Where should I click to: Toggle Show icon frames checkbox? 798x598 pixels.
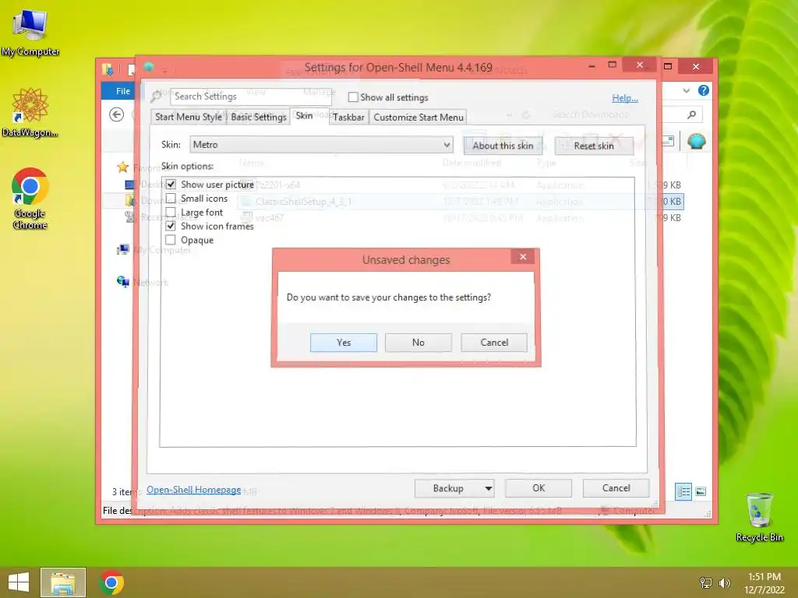[x=171, y=226]
